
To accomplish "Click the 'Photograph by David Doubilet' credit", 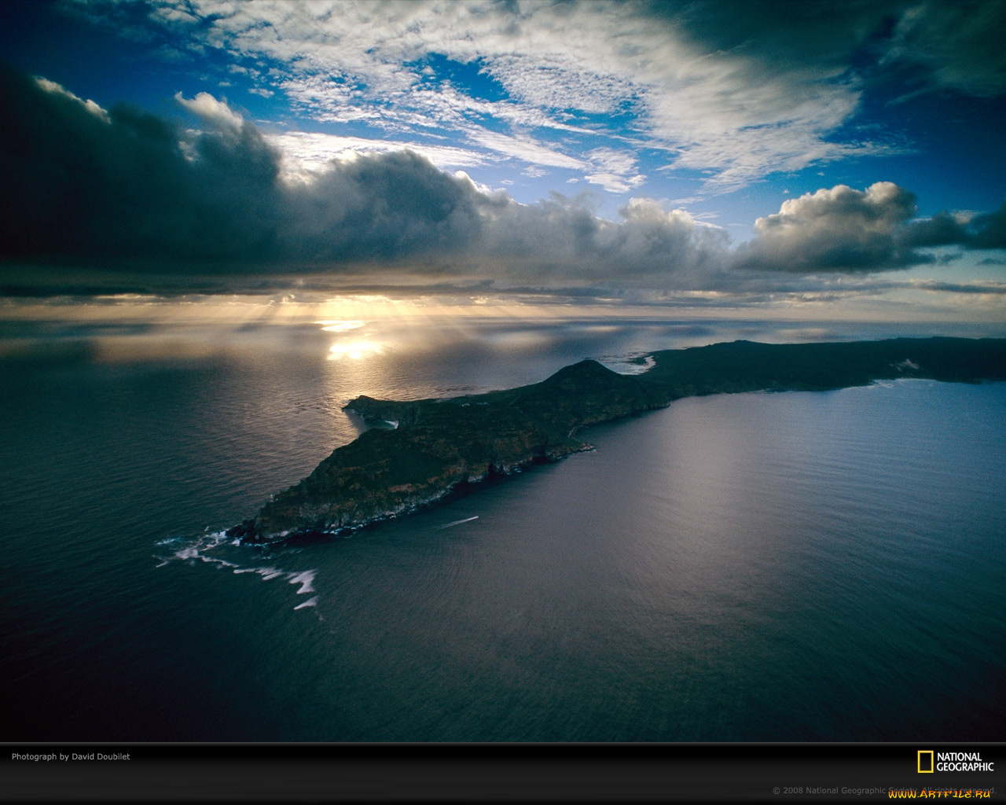I will coord(71,756).
